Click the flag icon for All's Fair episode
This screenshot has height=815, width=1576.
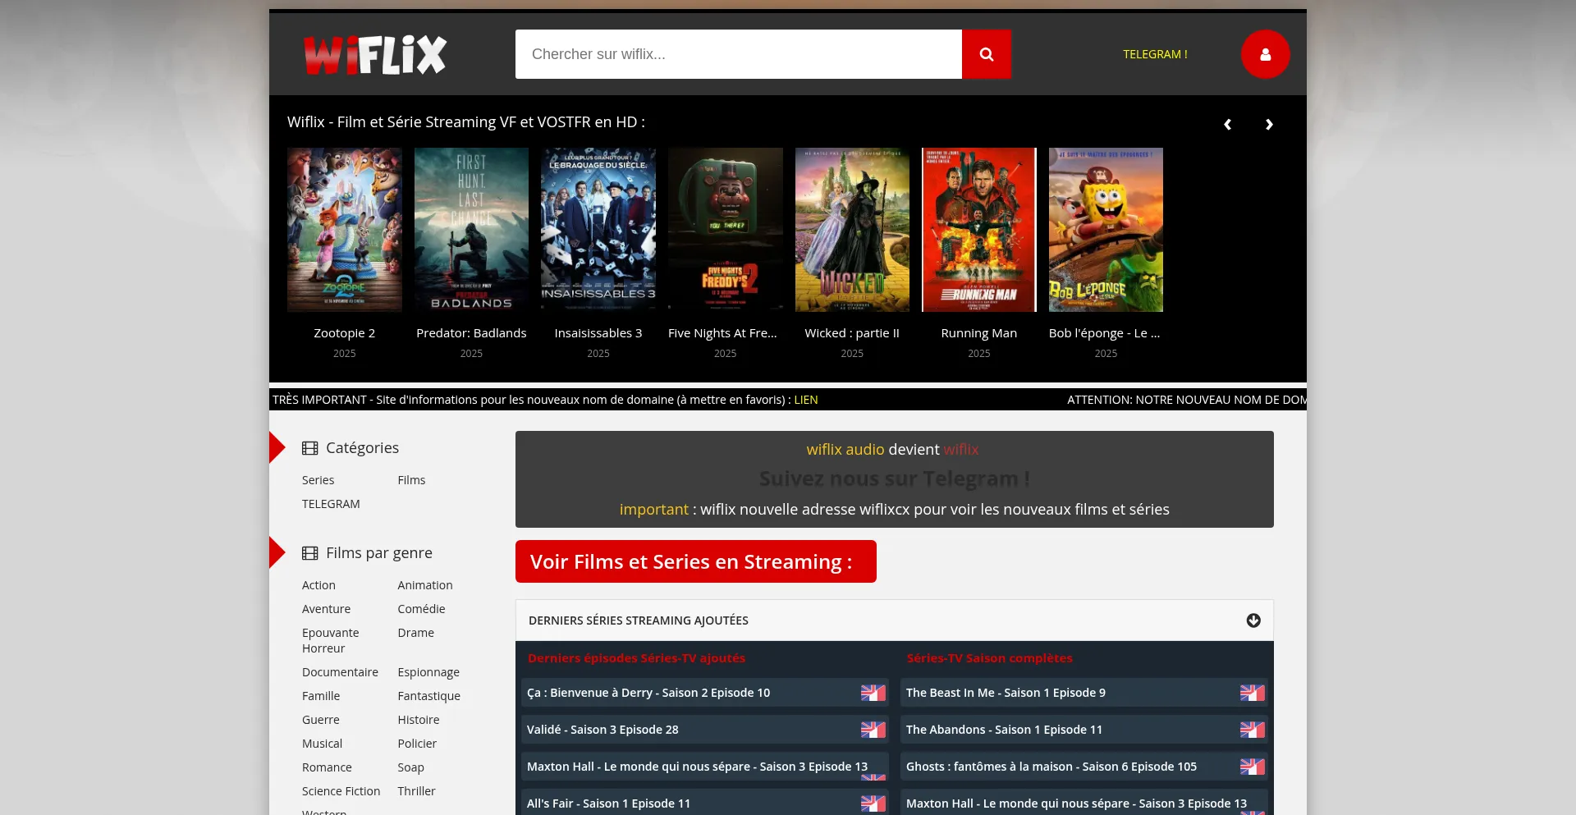coord(873,804)
